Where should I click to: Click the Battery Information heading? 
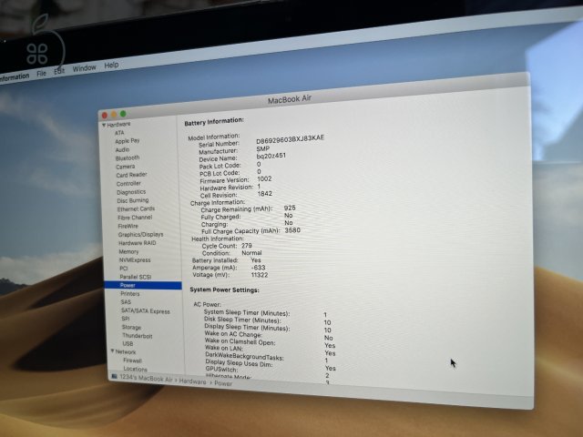214,121
